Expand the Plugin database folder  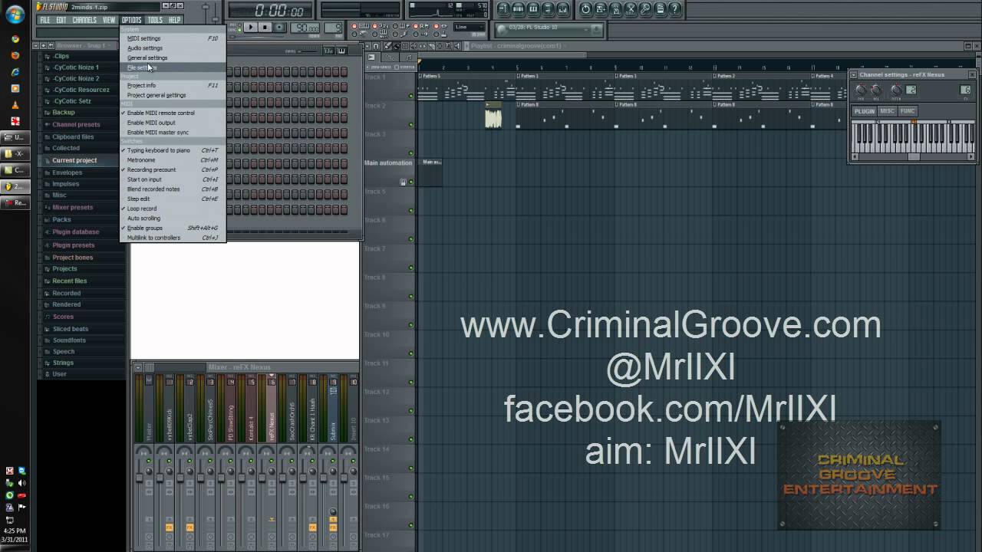pos(75,232)
